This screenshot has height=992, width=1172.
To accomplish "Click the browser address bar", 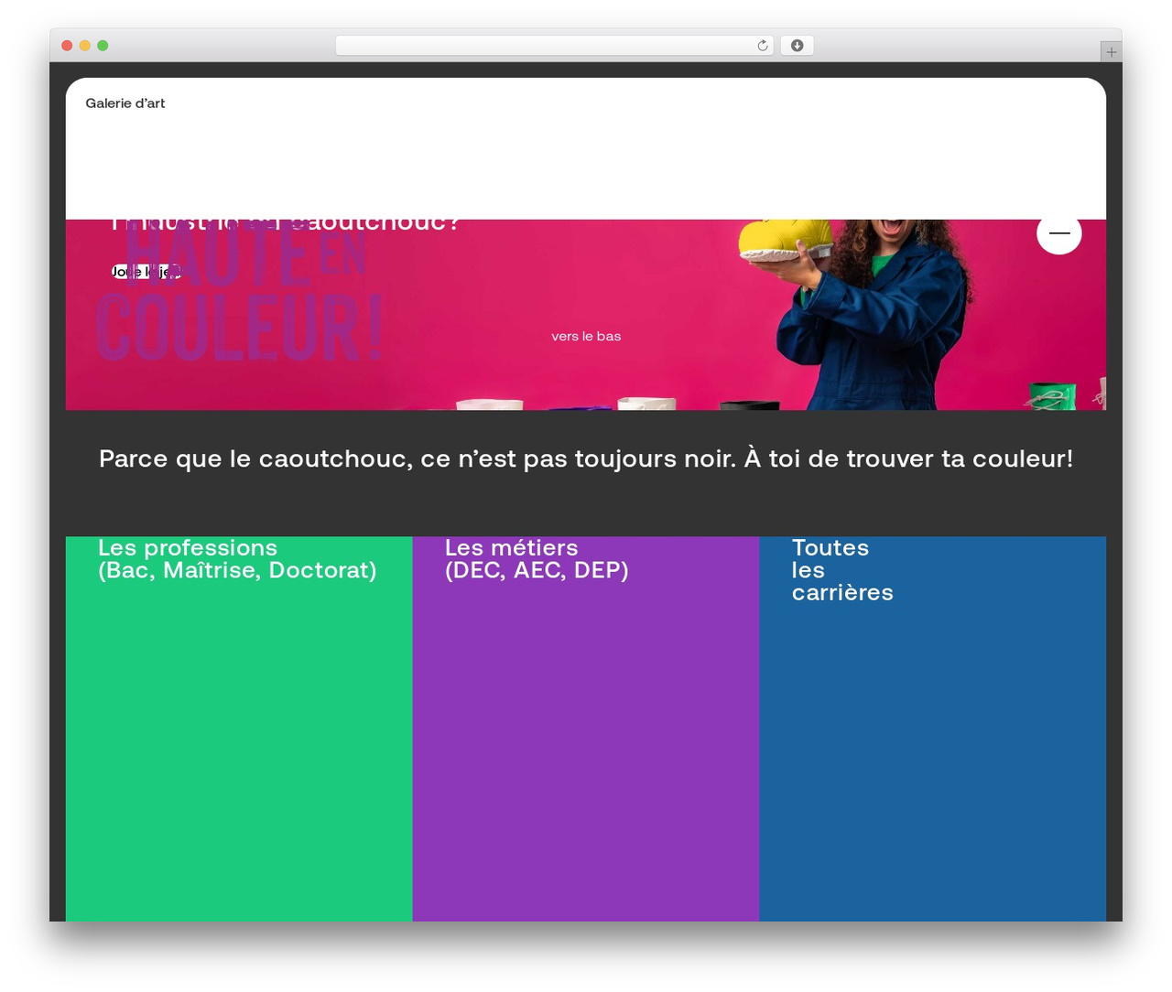I will (x=554, y=46).
